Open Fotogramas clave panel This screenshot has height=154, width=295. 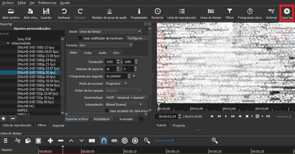coord(250,14)
